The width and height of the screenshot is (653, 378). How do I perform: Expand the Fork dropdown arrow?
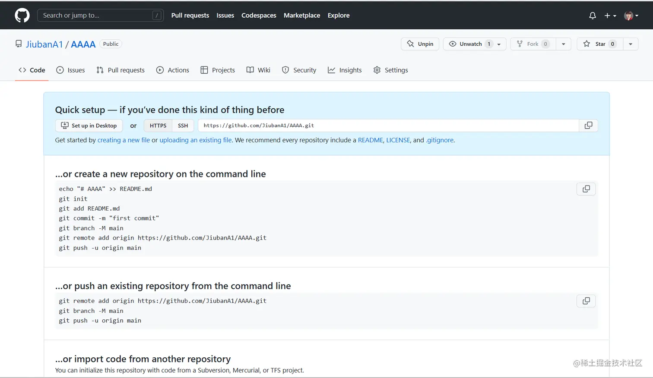(563, 44)
